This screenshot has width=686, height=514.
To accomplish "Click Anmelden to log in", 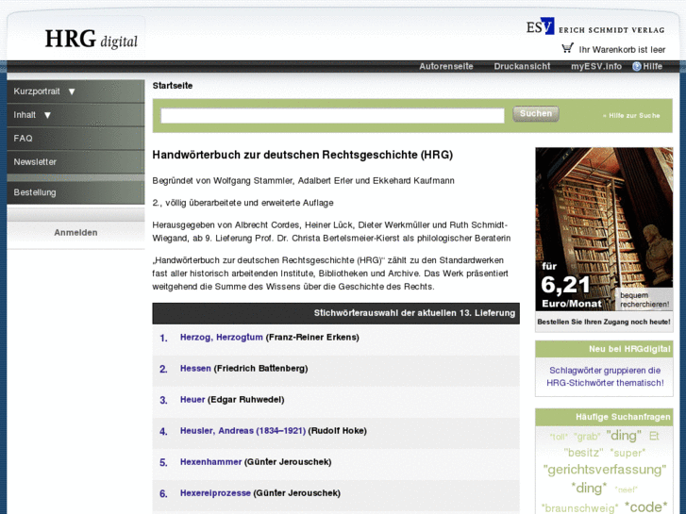I will coord(75,233).
